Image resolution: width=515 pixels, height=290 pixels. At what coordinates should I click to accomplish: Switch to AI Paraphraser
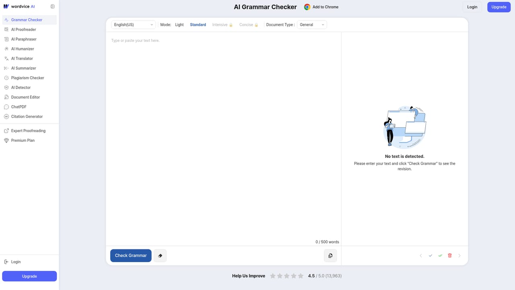(29, 39)
